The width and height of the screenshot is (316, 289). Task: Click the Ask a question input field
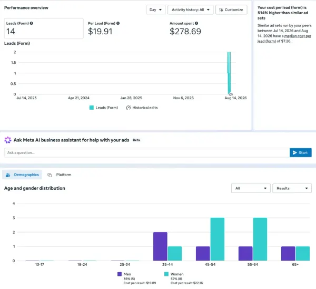tap(147, 152)
